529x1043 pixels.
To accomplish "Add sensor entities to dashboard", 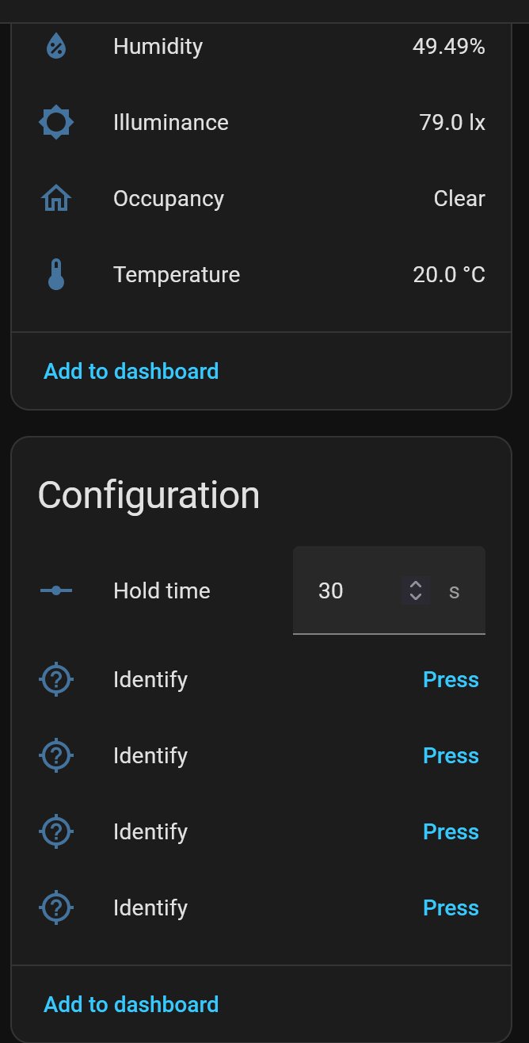I will pyautogui.click(x=131, y=371).
